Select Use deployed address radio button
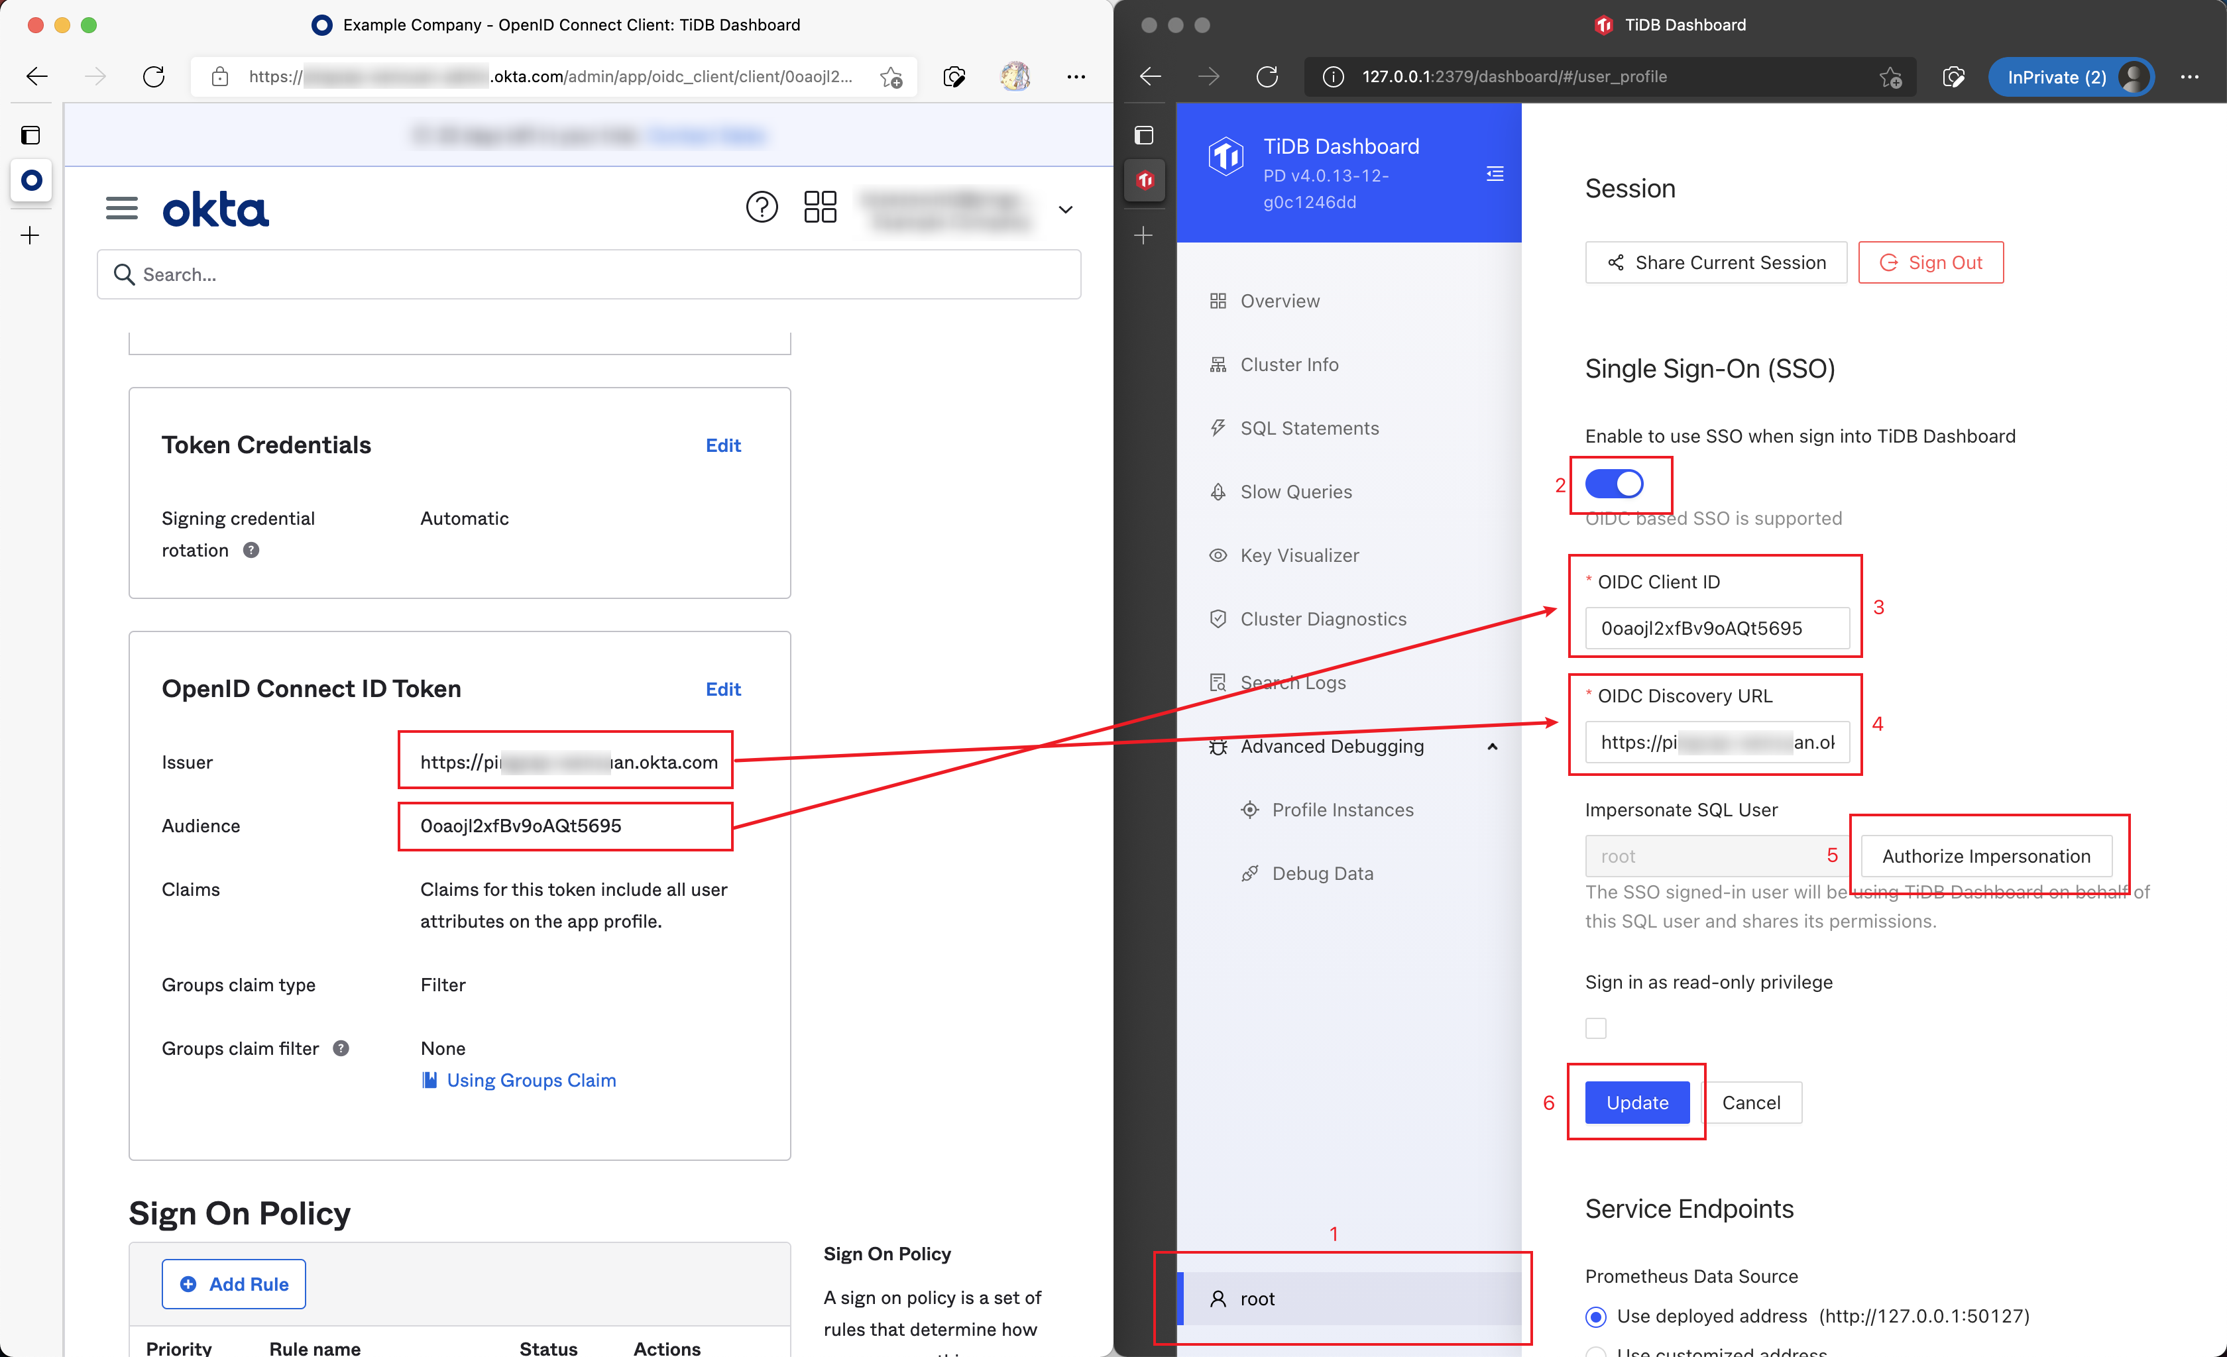The image size is (2227, 1357). pos(1596,1317)
